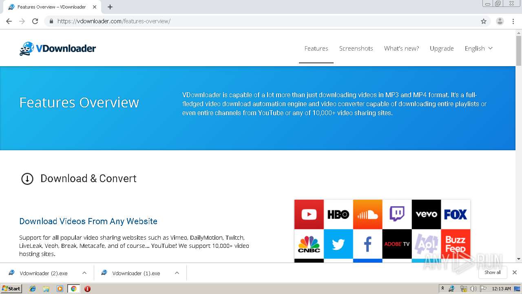Click the taskbar clock 12:13 AM
Image resolution: width=522 pixels, height=294 pixels.
tap(501, 289)
